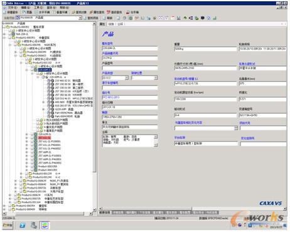The width and height of the screenshot is (290, 232).
Task: Switch to the 属性 tab above the form
Action: point(102,24)
